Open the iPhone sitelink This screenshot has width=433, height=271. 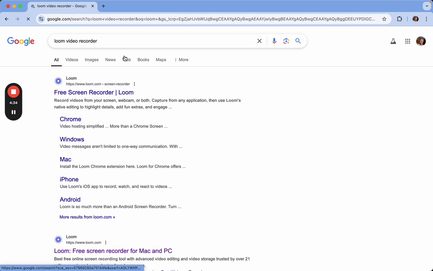(x=69, y=180)
